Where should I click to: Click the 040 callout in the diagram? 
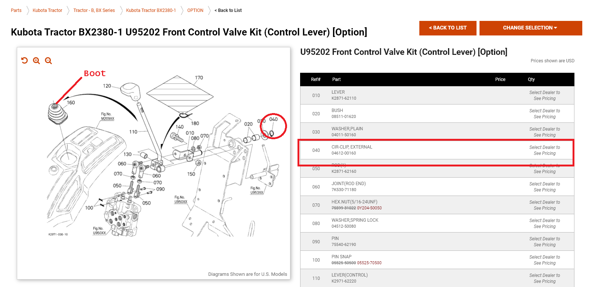pos(274,119)
